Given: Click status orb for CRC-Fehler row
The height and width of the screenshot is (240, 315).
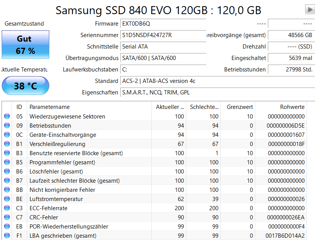Looking at the screenshot, I should tap(7, 217).
